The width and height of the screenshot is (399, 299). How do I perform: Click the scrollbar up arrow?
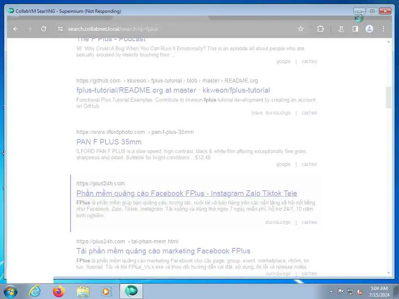pyautogui.click(x=388, y=41)
